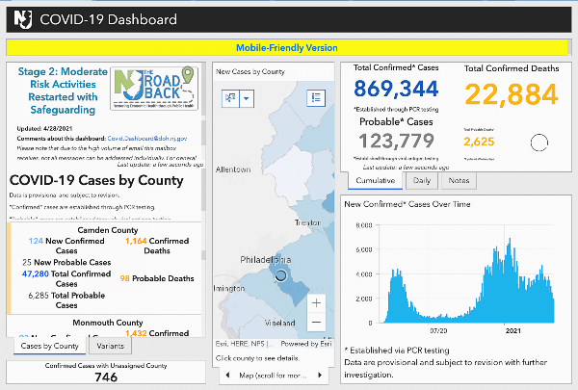Switch to the Variants tab
Viewport: 578px width, 390px height.
(111, 346)
